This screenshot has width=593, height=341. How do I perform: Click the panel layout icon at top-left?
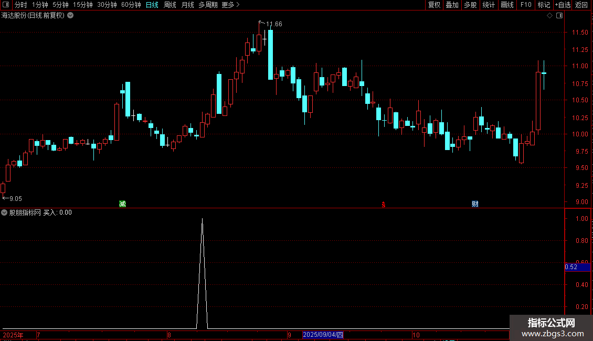(6, 5)
